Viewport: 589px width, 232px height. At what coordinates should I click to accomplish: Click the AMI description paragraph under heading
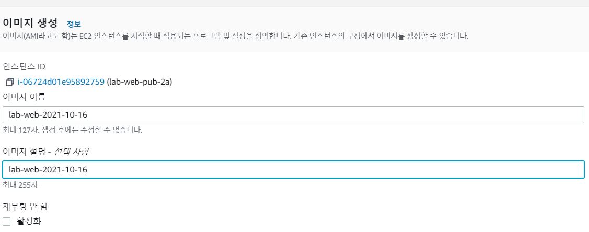point(235,37)
